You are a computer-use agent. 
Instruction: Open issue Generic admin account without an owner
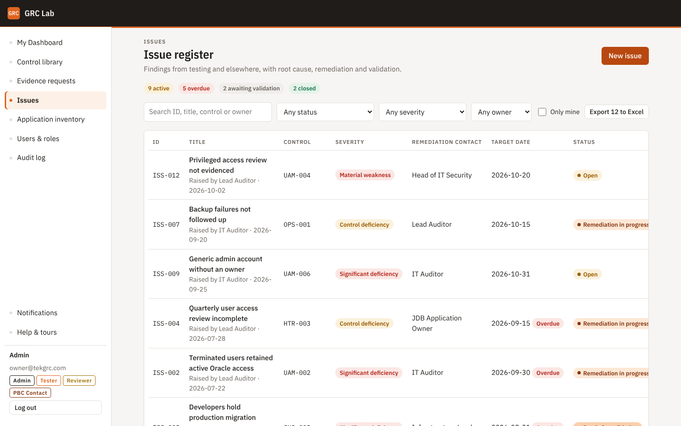(x=226, y=264)
